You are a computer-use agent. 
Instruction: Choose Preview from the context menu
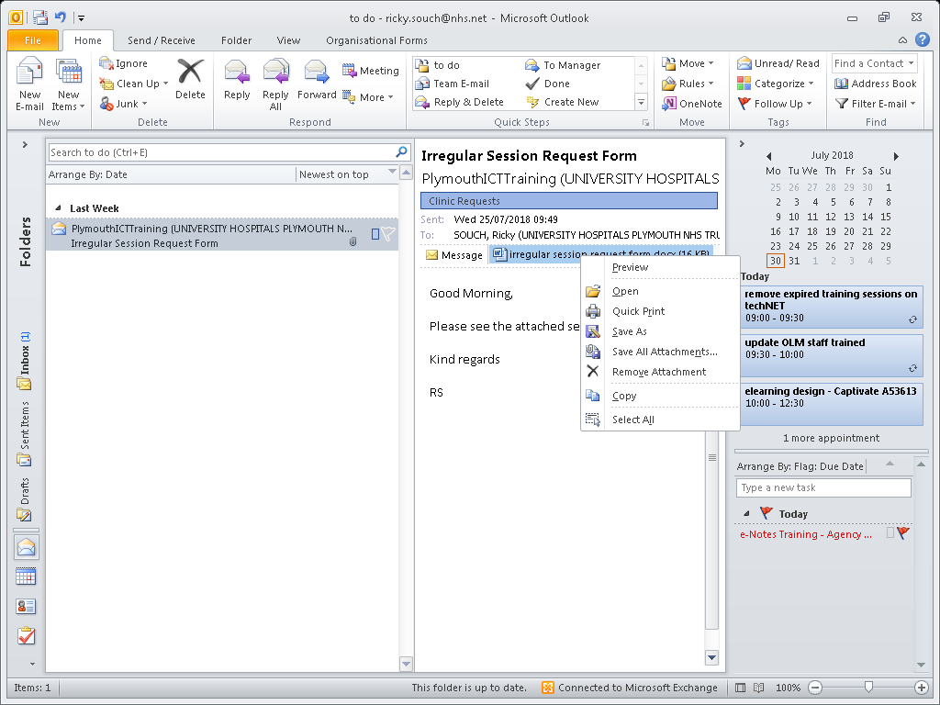[630, 267]
